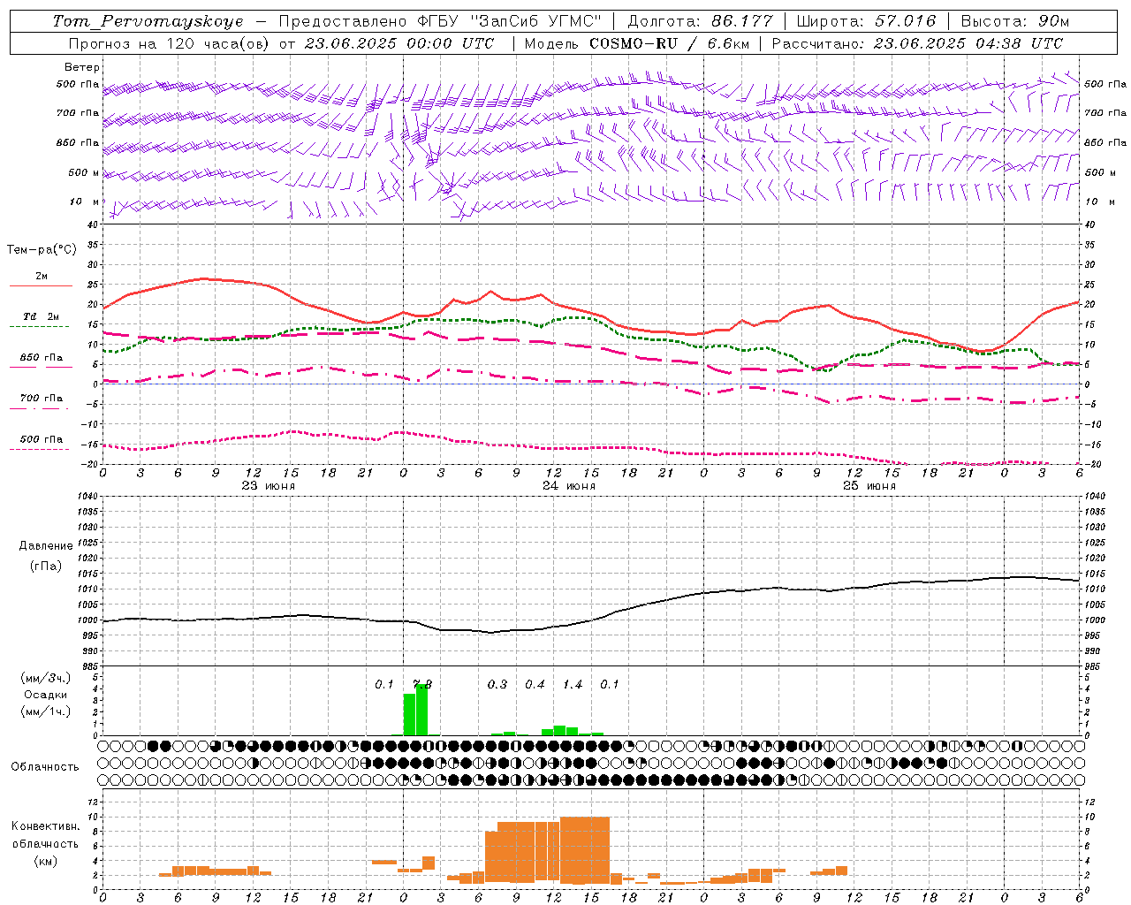Click the station title Tom_Pervomayskoye
This screenshot has height=905, width=1131.
[148, 21]
